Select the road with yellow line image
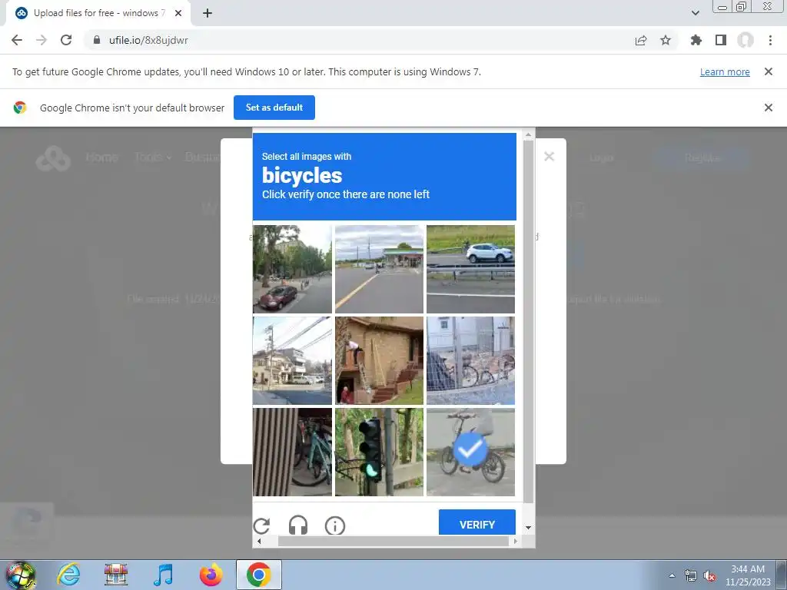 click(x=379, y=269)
